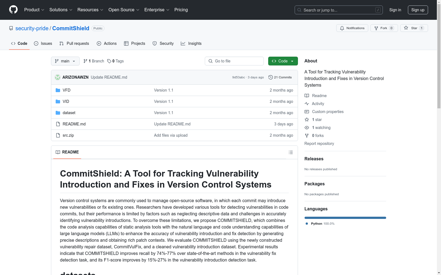Click the book icon beside Readme link

tap(307, 96)
